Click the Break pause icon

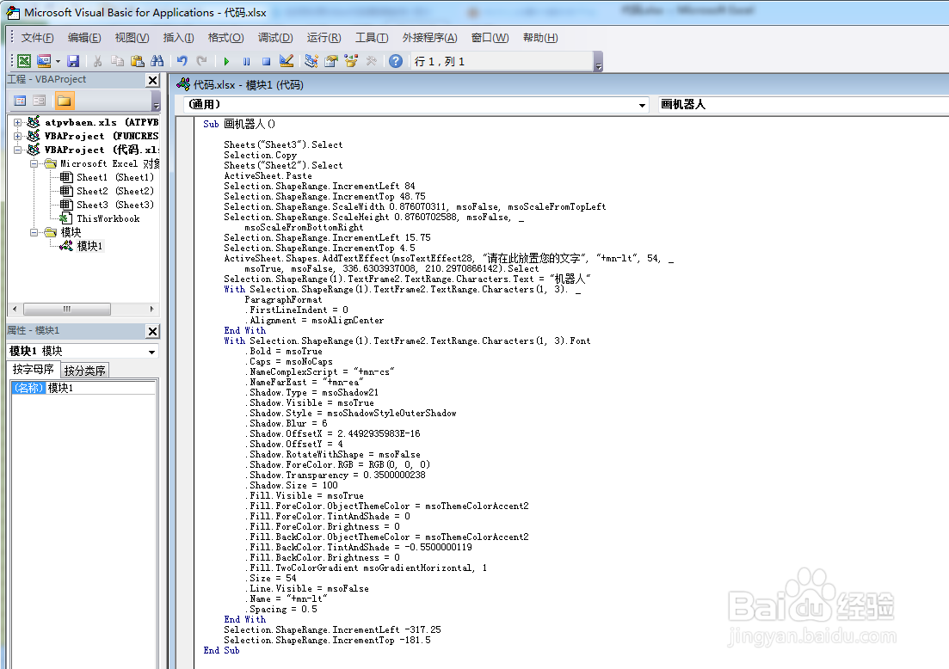click(x=246, y=61)
